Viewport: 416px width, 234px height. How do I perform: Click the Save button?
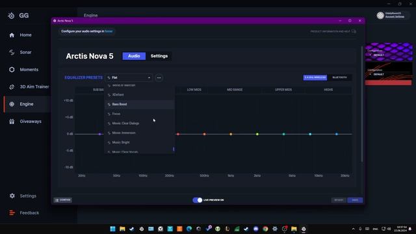pyautogui.click(x=355, y=200)
